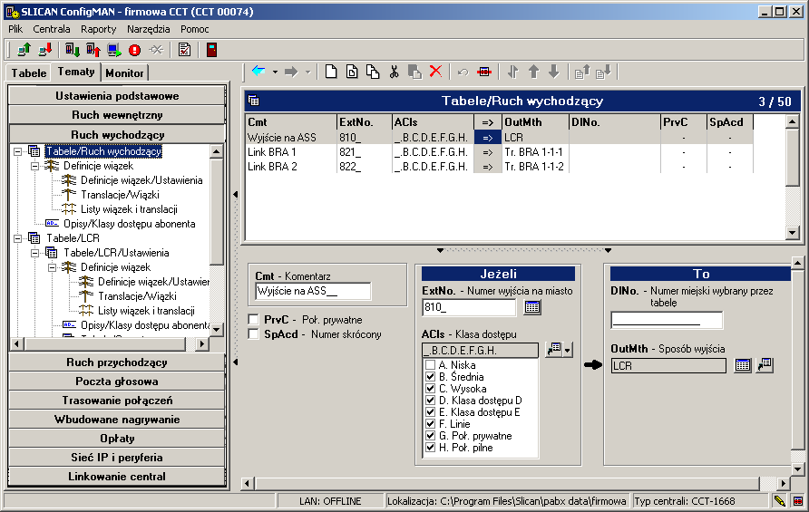This screenshot has width=809, height=512.
Task: Open Linkowanie central section
Action: coord(117,477)
